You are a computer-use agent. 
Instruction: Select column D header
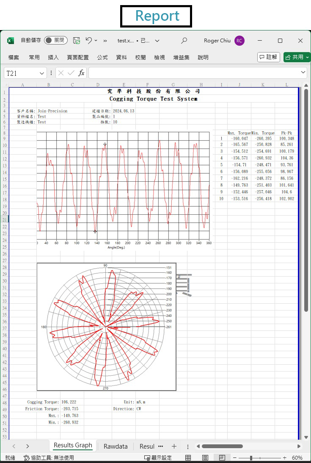[98, 85]
